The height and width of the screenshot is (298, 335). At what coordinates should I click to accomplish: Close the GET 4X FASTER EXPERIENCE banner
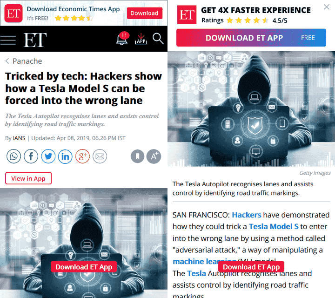[x=327, y=7]
